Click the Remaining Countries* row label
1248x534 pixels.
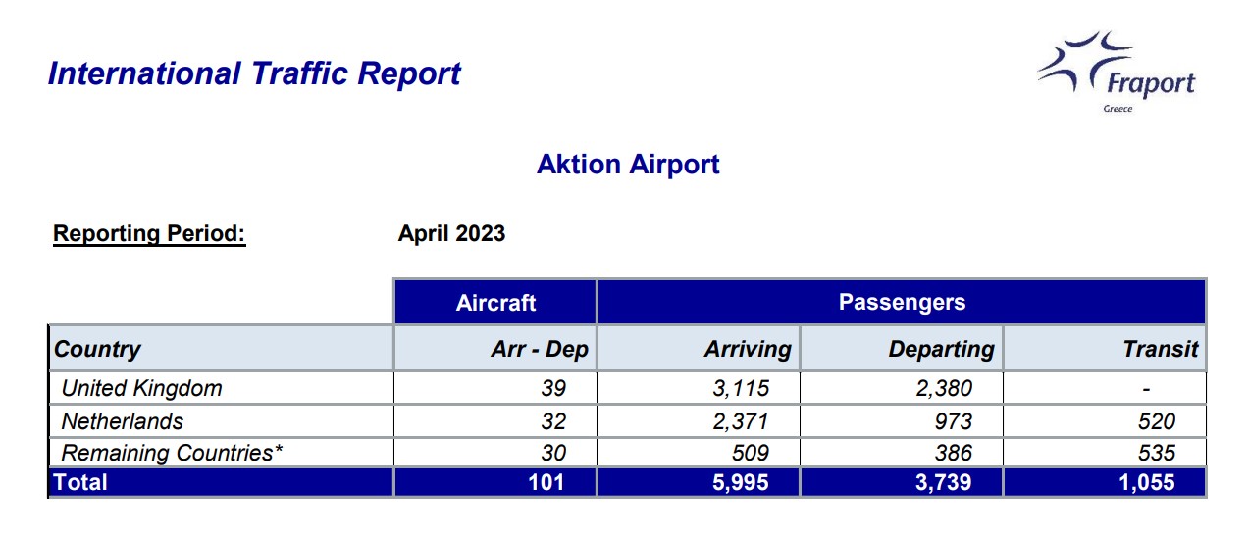173,453
